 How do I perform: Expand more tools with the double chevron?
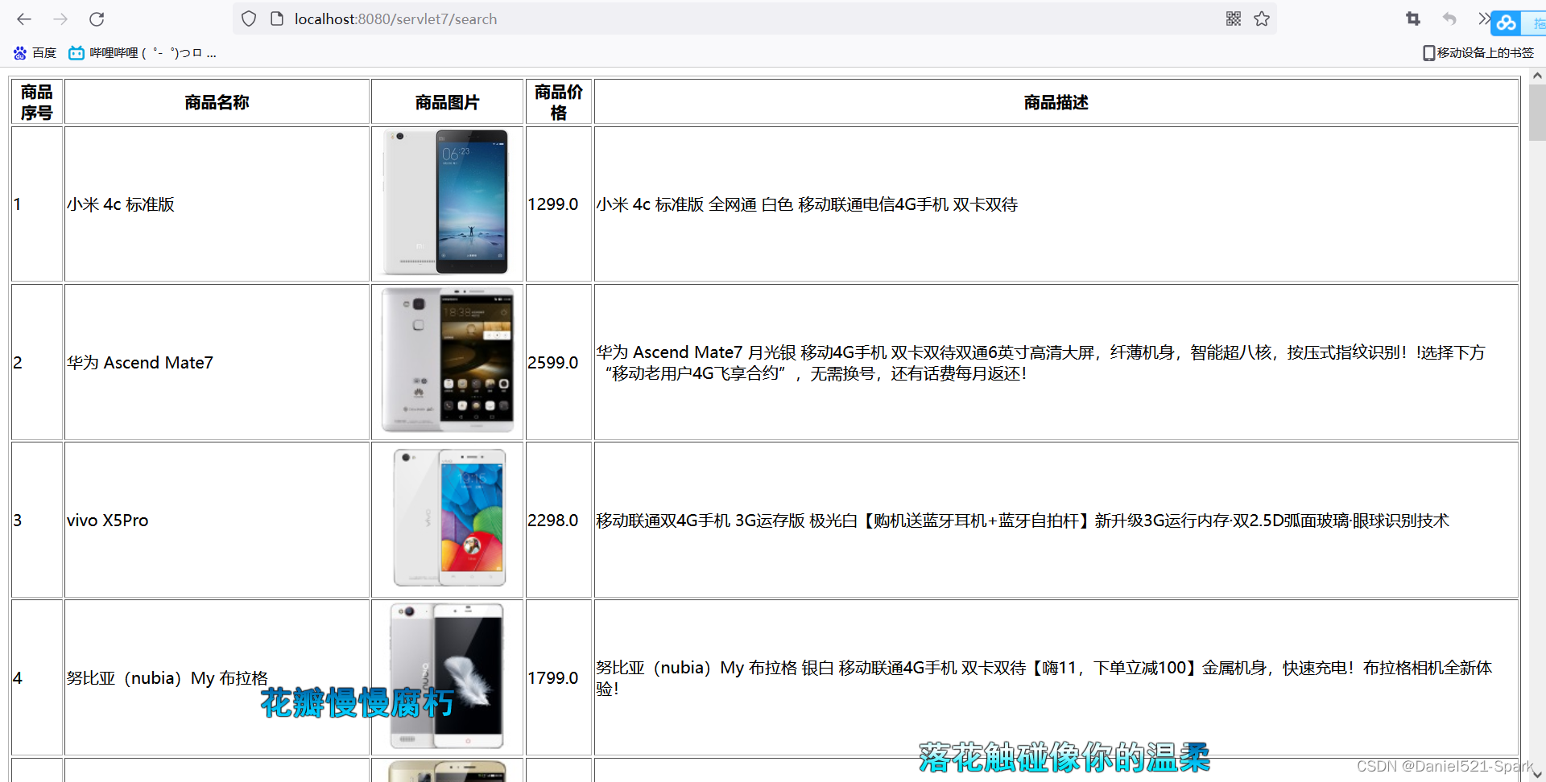coord(1483,19)
